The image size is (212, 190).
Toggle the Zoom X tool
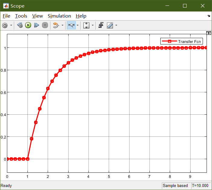pyautogui.click(x=71, y=25)
